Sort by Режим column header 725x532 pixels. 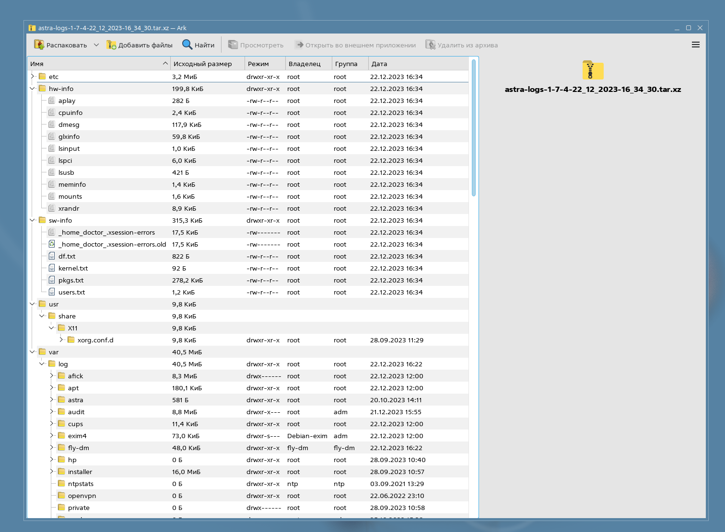[x=265, y=64]
